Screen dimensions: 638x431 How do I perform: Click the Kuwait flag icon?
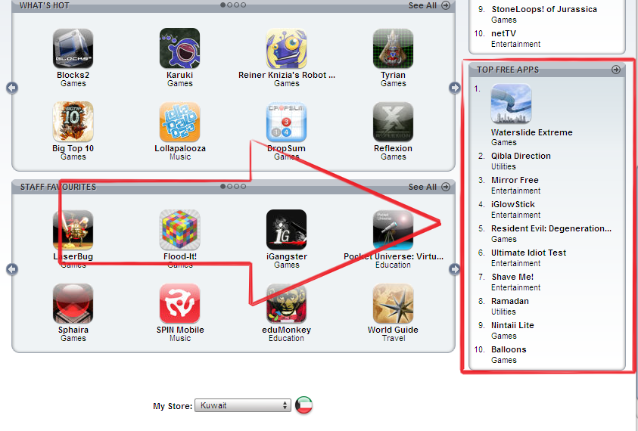[303, 405]
